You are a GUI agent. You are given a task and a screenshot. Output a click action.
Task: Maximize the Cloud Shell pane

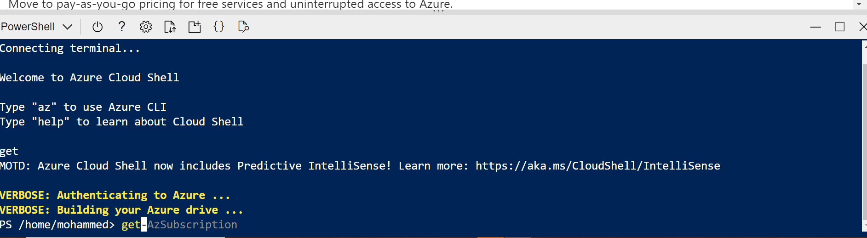[x=840, y=27]
